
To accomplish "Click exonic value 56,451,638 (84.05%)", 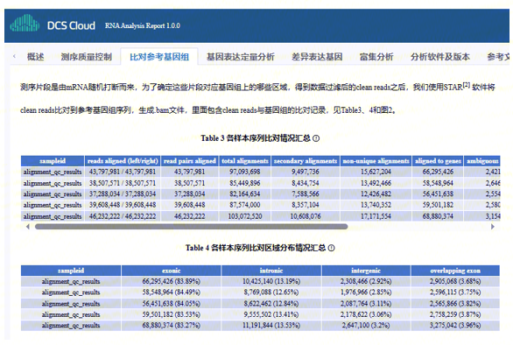I will [171, 304].
